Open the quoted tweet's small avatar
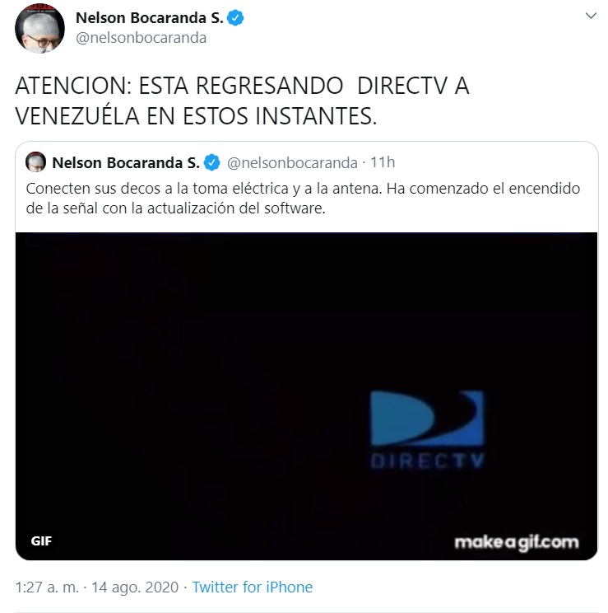Image resolution: width=608 pixels, height=613 pixels. 35,161
